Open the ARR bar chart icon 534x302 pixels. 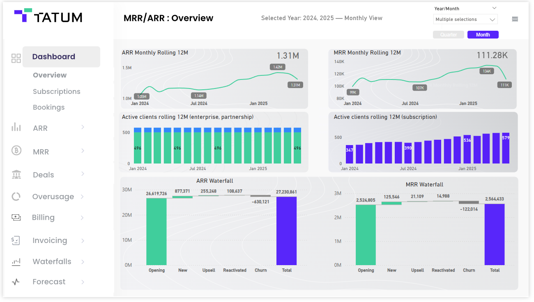(x=16, y=127)
